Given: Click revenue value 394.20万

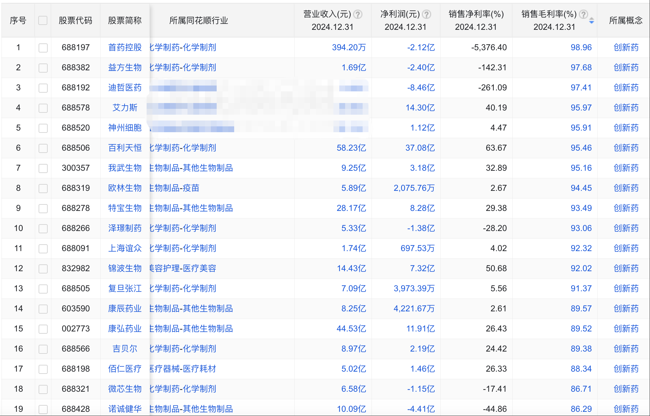Looking at the screenshot, I should point(349,47).
